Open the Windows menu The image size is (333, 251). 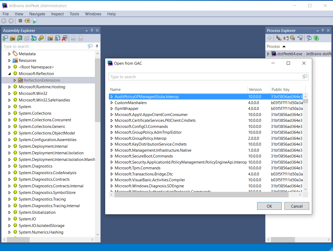(x=93, y=14)
